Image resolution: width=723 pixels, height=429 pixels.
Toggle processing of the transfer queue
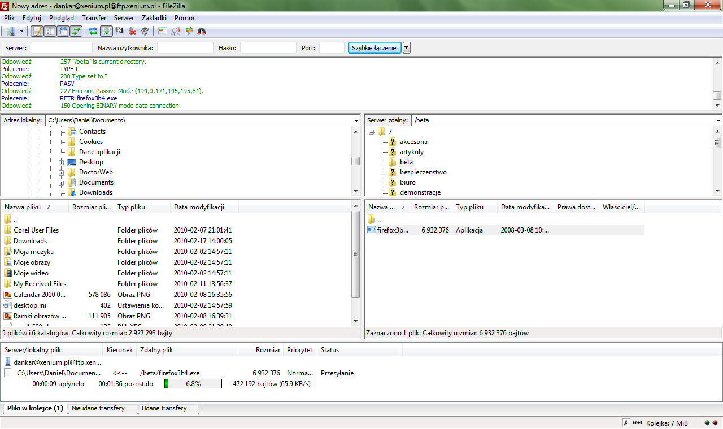(x=107, y=31)
